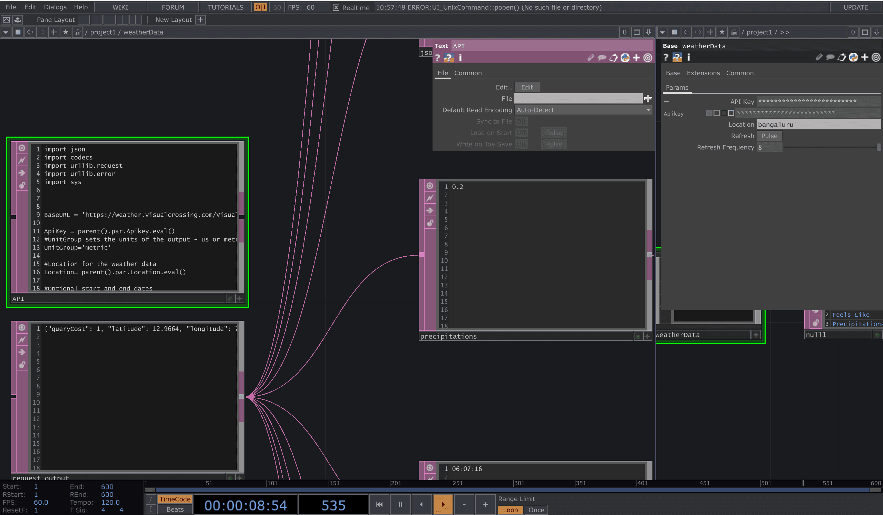
Task: Click top-left save/layout icon with down arrow
Action: click(18, 20)
